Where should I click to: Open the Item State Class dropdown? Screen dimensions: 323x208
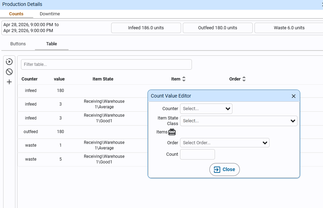point(239,121)
